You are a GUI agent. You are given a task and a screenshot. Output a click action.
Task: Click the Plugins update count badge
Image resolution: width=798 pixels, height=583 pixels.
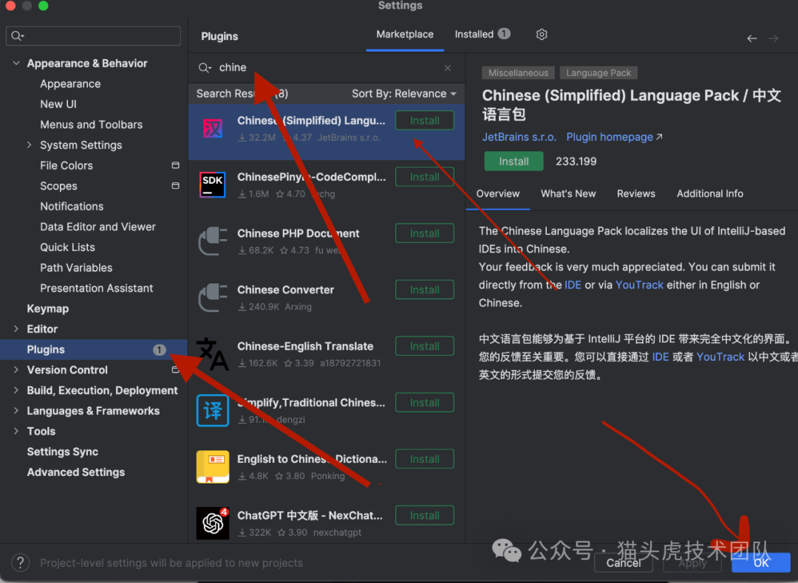coord(160,350)
